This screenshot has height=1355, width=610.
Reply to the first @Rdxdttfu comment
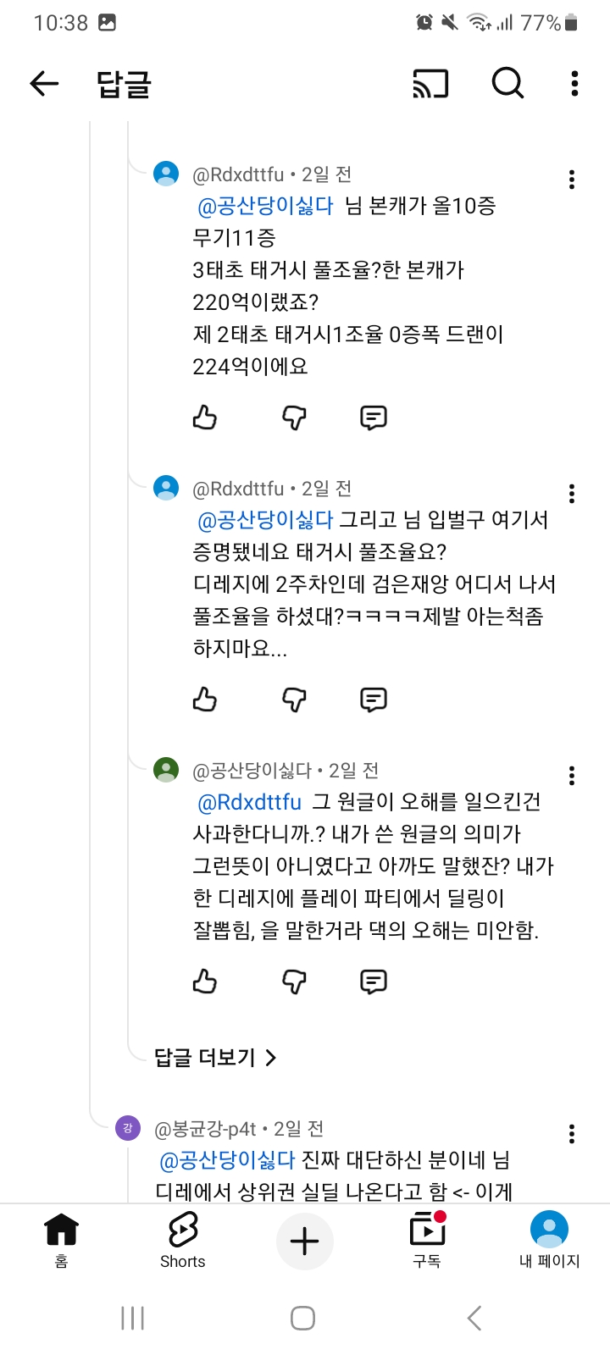pos(374,418)
